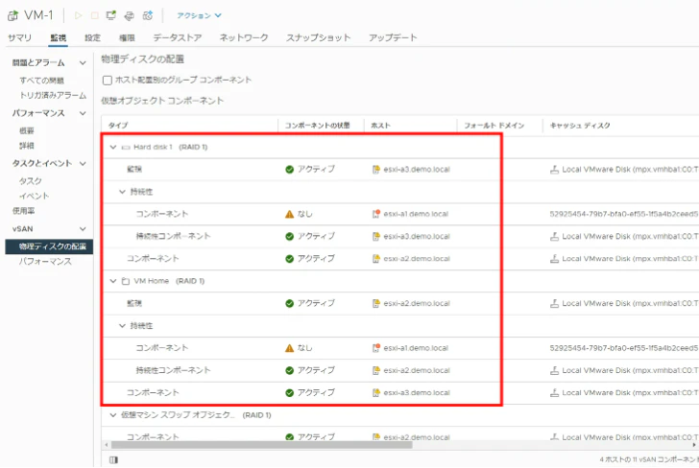Click green check in Hard disk 1 持続性コンポーネント row
The image size is (699, 468).
(289, 237)
